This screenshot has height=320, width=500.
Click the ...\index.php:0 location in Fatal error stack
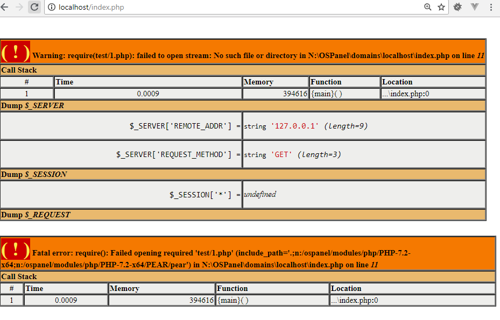tap(355, 300)
